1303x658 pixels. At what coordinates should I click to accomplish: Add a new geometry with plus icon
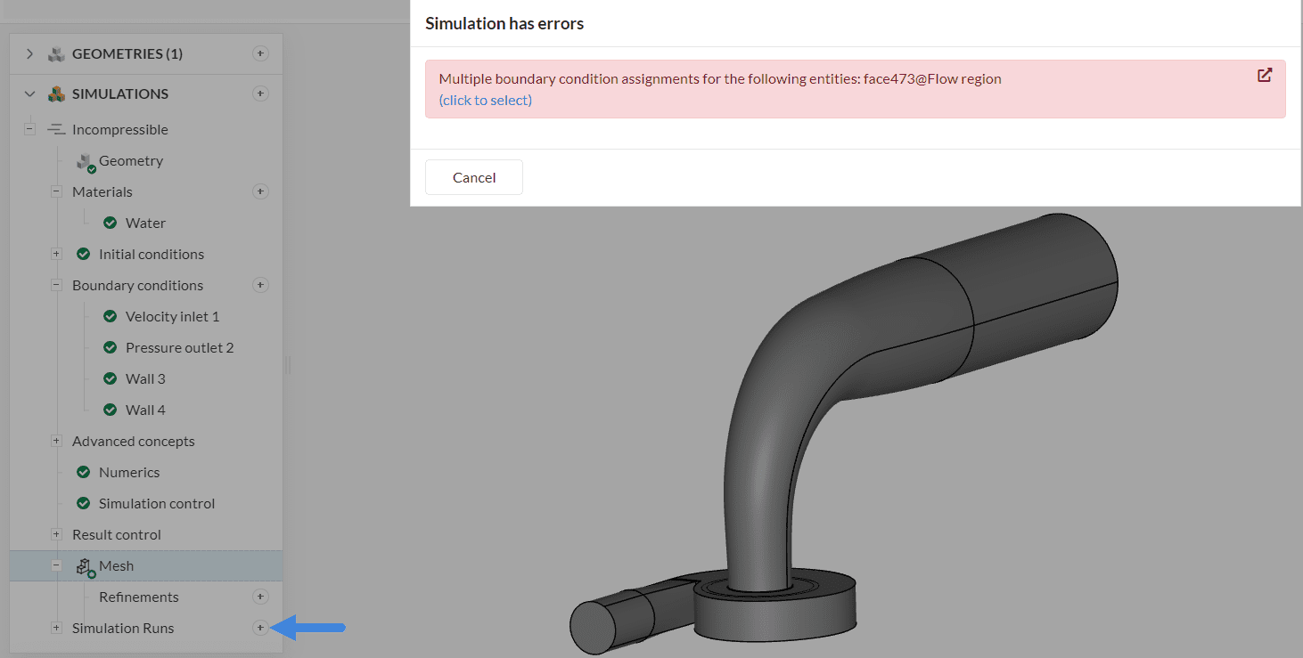point(260,53)
